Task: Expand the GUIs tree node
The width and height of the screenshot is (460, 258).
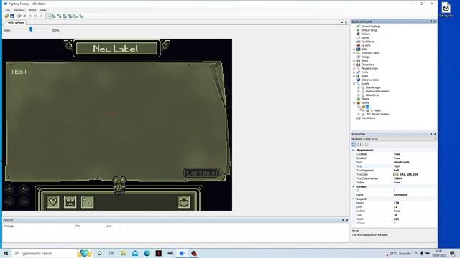Action: [x=354, y=49]
